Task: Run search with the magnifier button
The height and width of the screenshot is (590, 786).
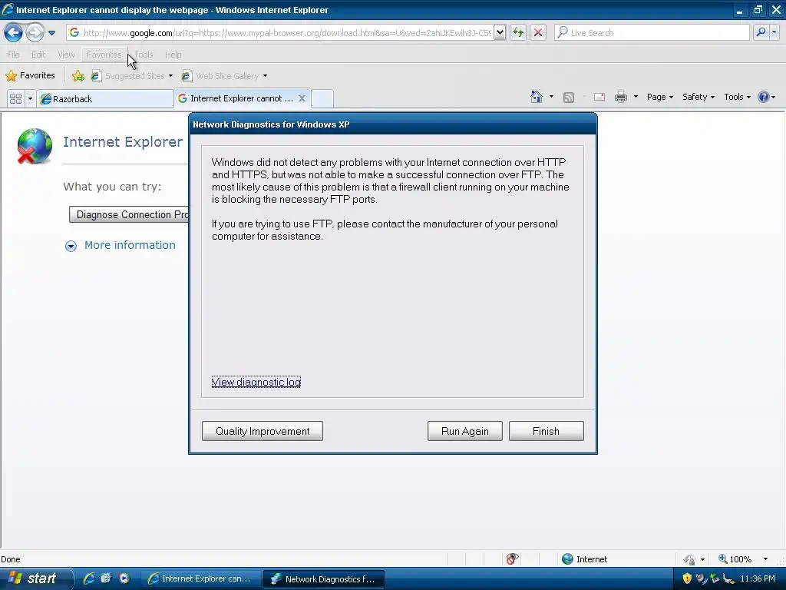Action: (x=761, y=32)
